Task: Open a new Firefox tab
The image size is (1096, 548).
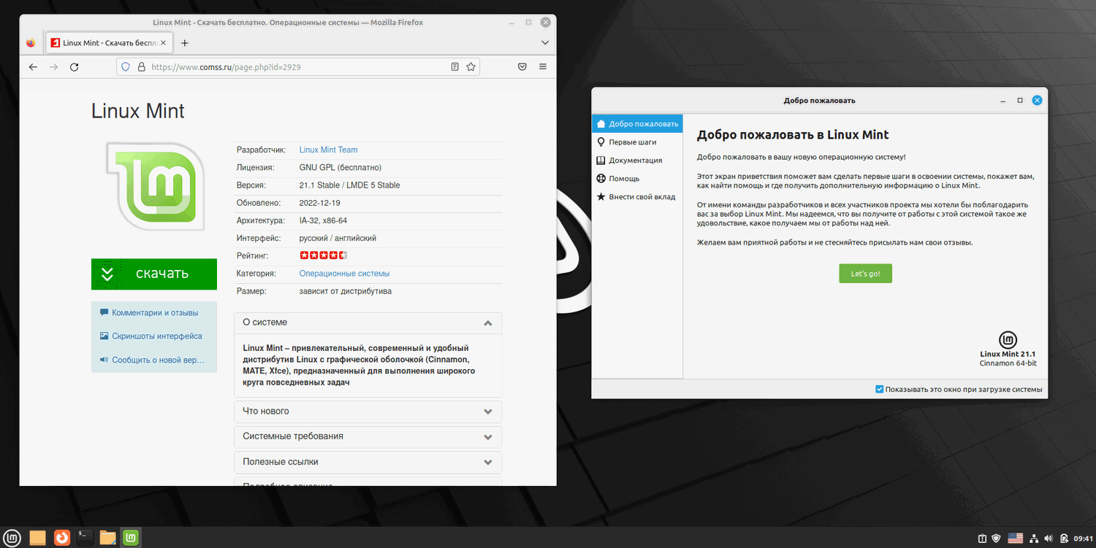Action: click(x=185, y=43)
